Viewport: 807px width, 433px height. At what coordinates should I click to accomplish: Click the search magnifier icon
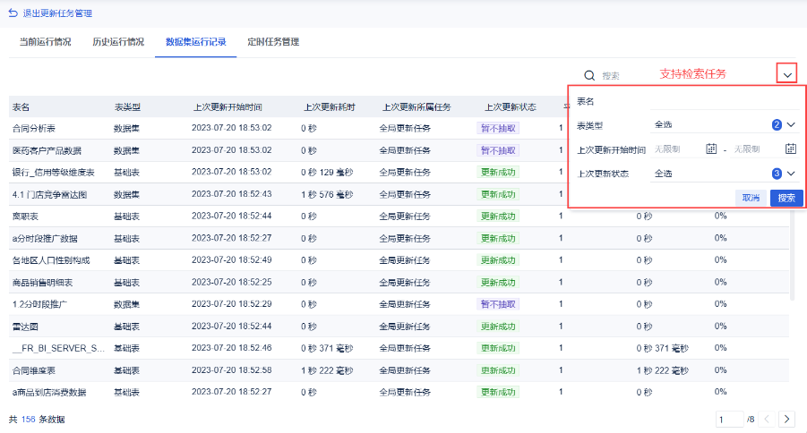(589, 75)
